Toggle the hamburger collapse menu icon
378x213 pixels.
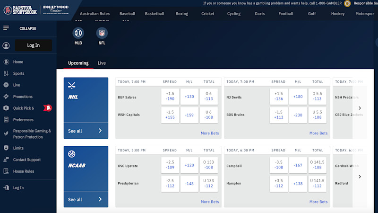coord(6,28)
